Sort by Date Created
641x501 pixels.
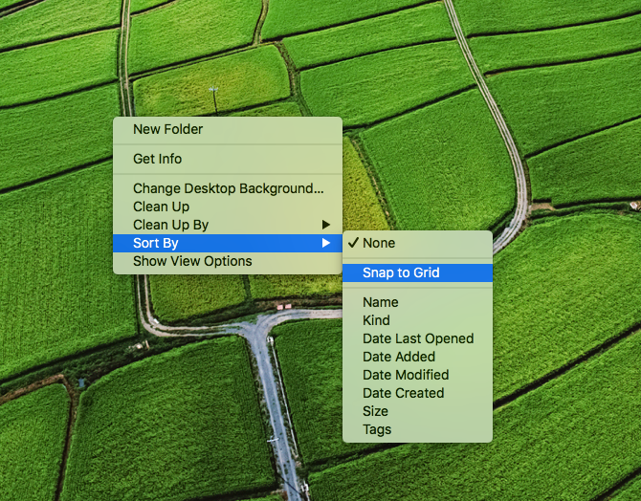pos(417,393)
